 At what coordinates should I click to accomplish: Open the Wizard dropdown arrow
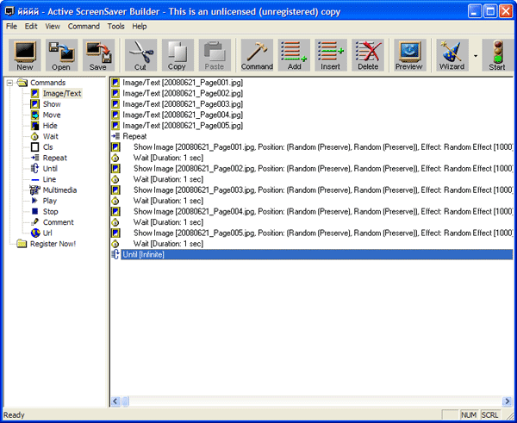click(476, 56)
